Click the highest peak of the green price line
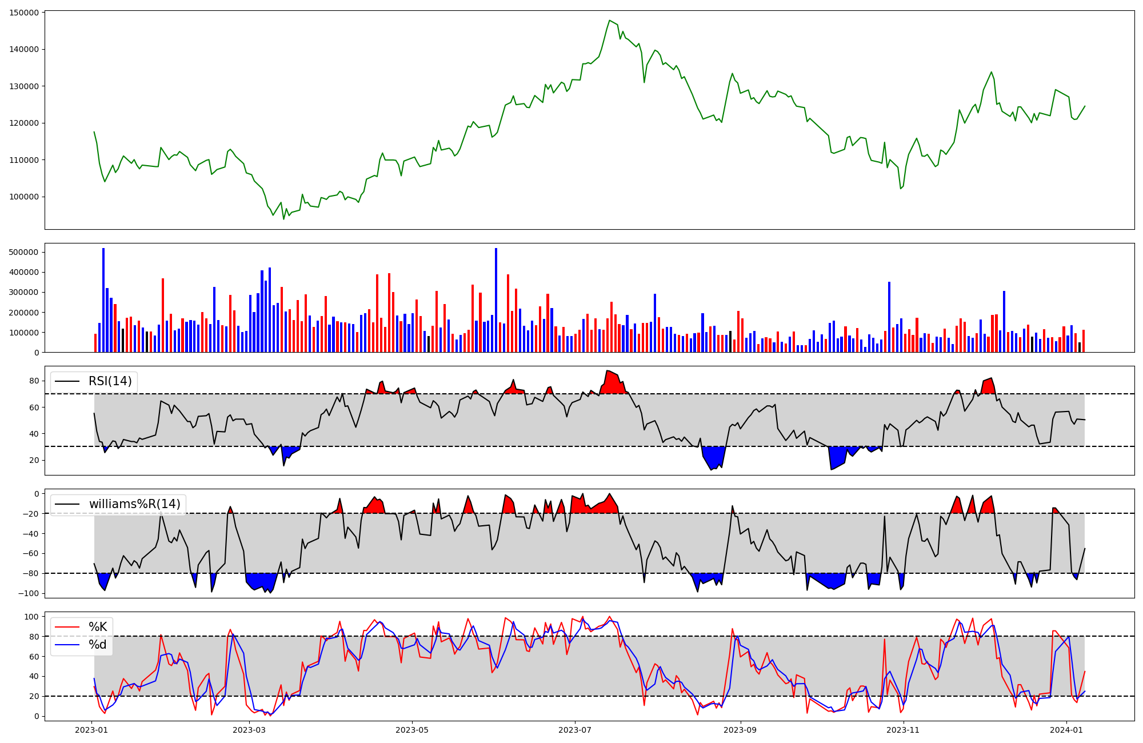This screenshot has height=743, width=1143. [x=610, y=21]
